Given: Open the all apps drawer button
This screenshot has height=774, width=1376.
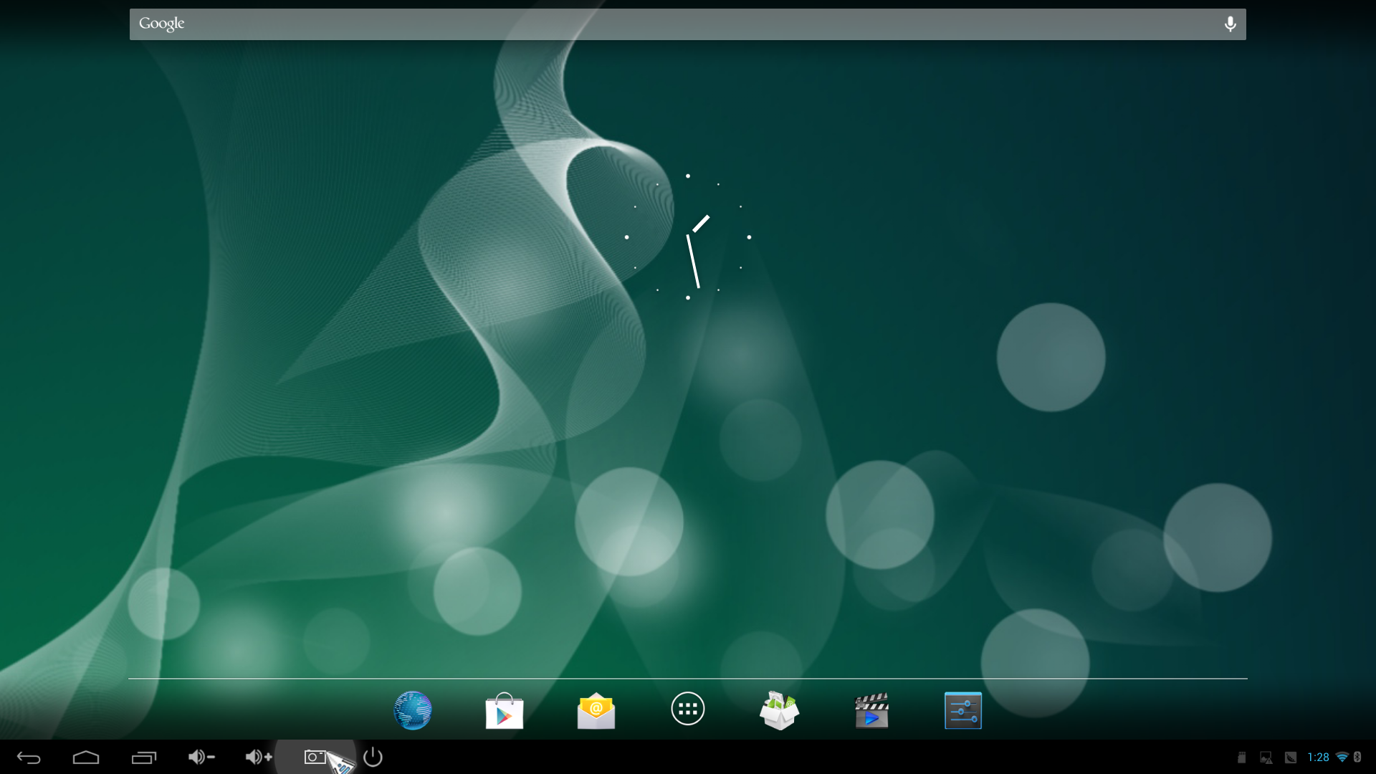Looking at the screenshot, I should coord(688,709).
